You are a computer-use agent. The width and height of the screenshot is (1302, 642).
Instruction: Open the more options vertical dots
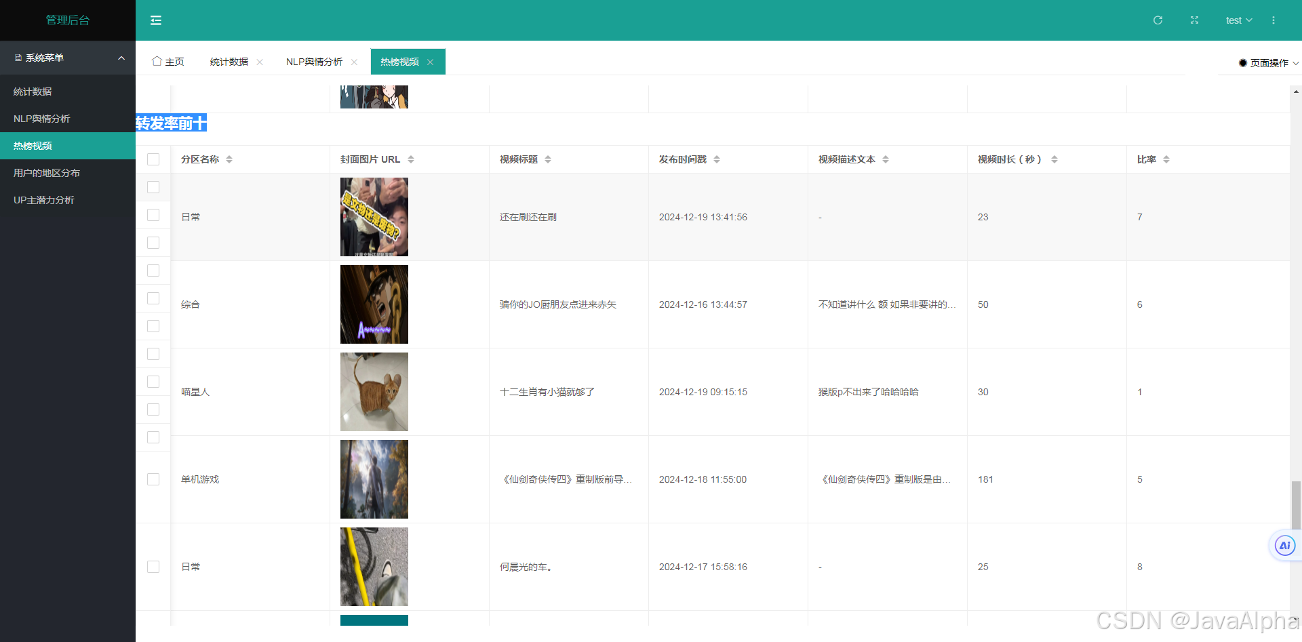(1274, 20)
